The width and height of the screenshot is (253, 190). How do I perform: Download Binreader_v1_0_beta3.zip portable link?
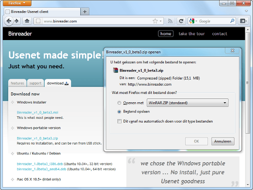tap(37, 138)
